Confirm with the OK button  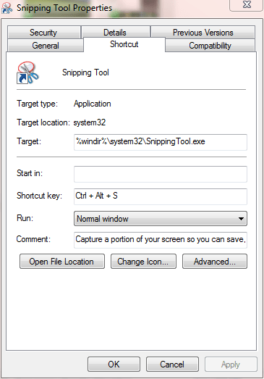coord(114,364)
